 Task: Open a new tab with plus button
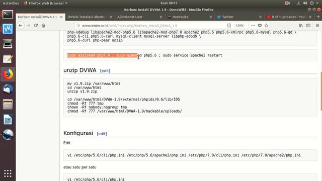[318, 17]
